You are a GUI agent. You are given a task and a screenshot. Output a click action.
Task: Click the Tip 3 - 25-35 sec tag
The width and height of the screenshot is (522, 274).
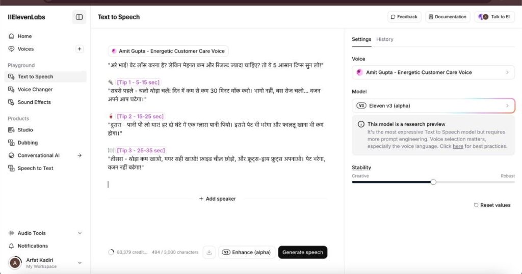coord(141,150)
